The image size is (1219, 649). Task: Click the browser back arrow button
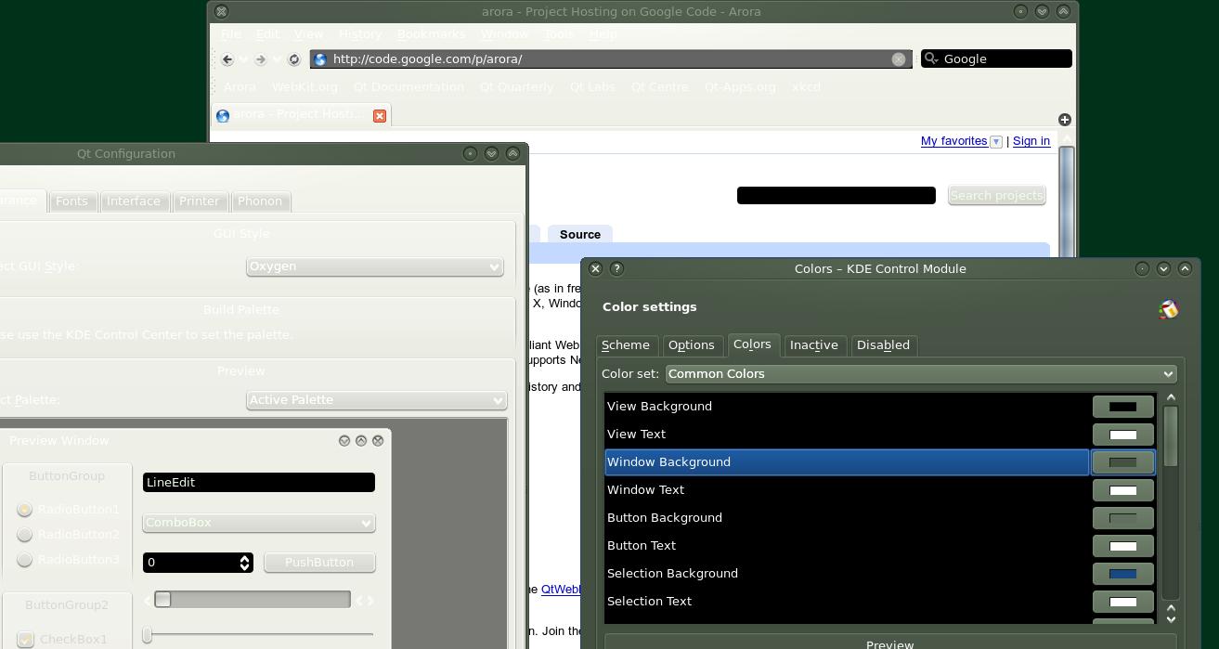[x=227, y=59]
